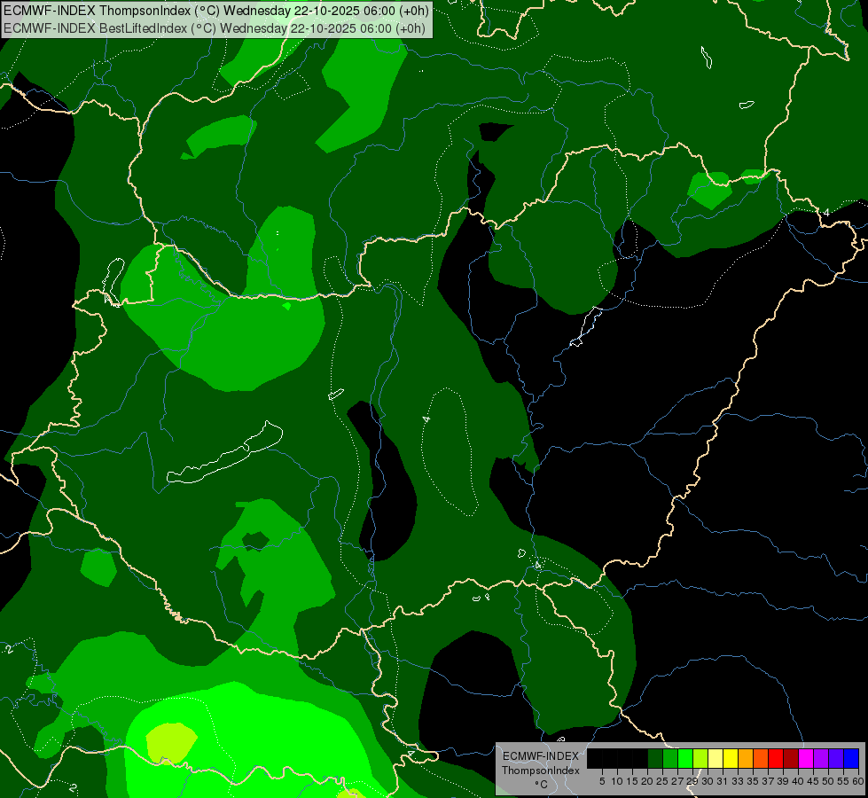This screenshot has width=868, height=798.
Task: Select the medium green 25-27 legend swatch
Action: pyautogui.click(x=670, y=758)
